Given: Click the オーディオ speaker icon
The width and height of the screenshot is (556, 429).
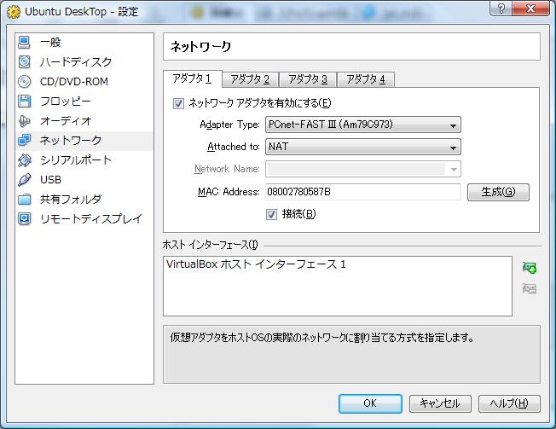Looking at the screenshot, I should 24,121.
